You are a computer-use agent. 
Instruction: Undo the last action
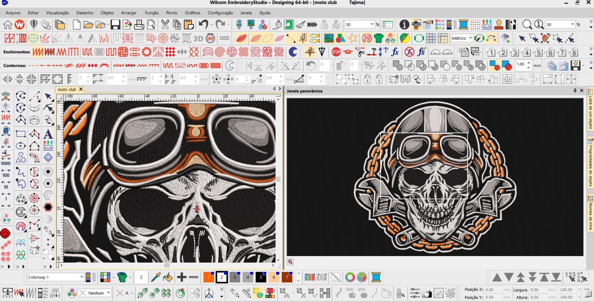(203, 25)
